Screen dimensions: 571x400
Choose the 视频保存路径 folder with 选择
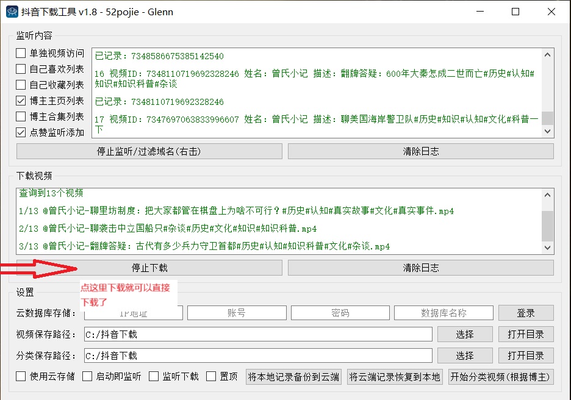click(465, 335)
